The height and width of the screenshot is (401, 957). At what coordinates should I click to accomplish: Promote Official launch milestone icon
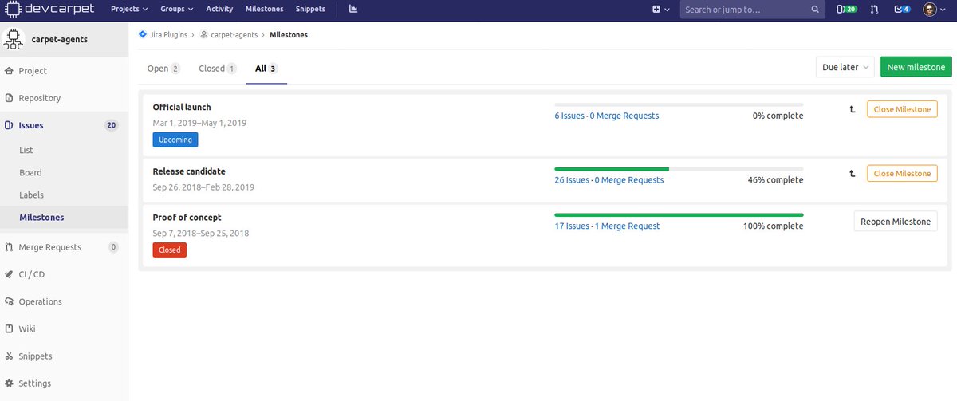[x=853, y=109]
